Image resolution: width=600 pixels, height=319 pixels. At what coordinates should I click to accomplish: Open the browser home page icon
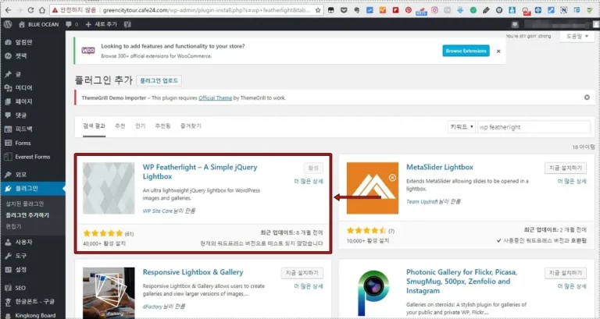42,10
